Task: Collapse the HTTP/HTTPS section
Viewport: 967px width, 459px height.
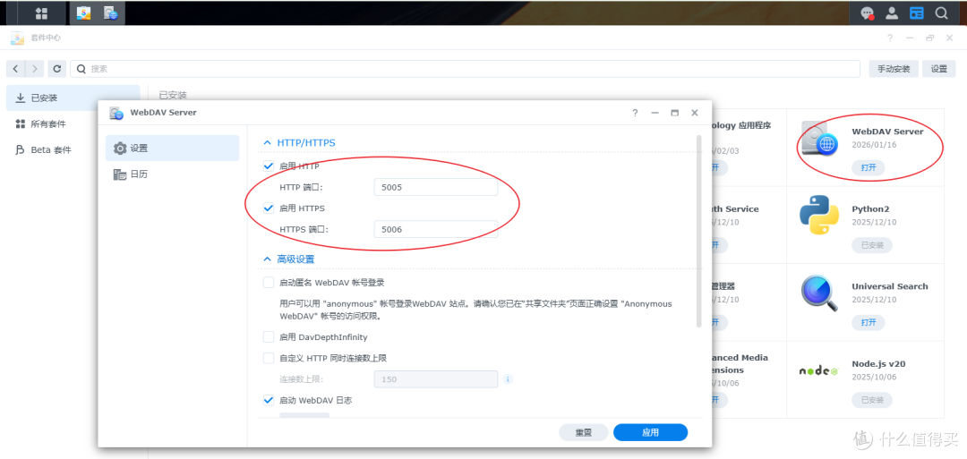Action: pyautogui.click(x=267, y=142)
